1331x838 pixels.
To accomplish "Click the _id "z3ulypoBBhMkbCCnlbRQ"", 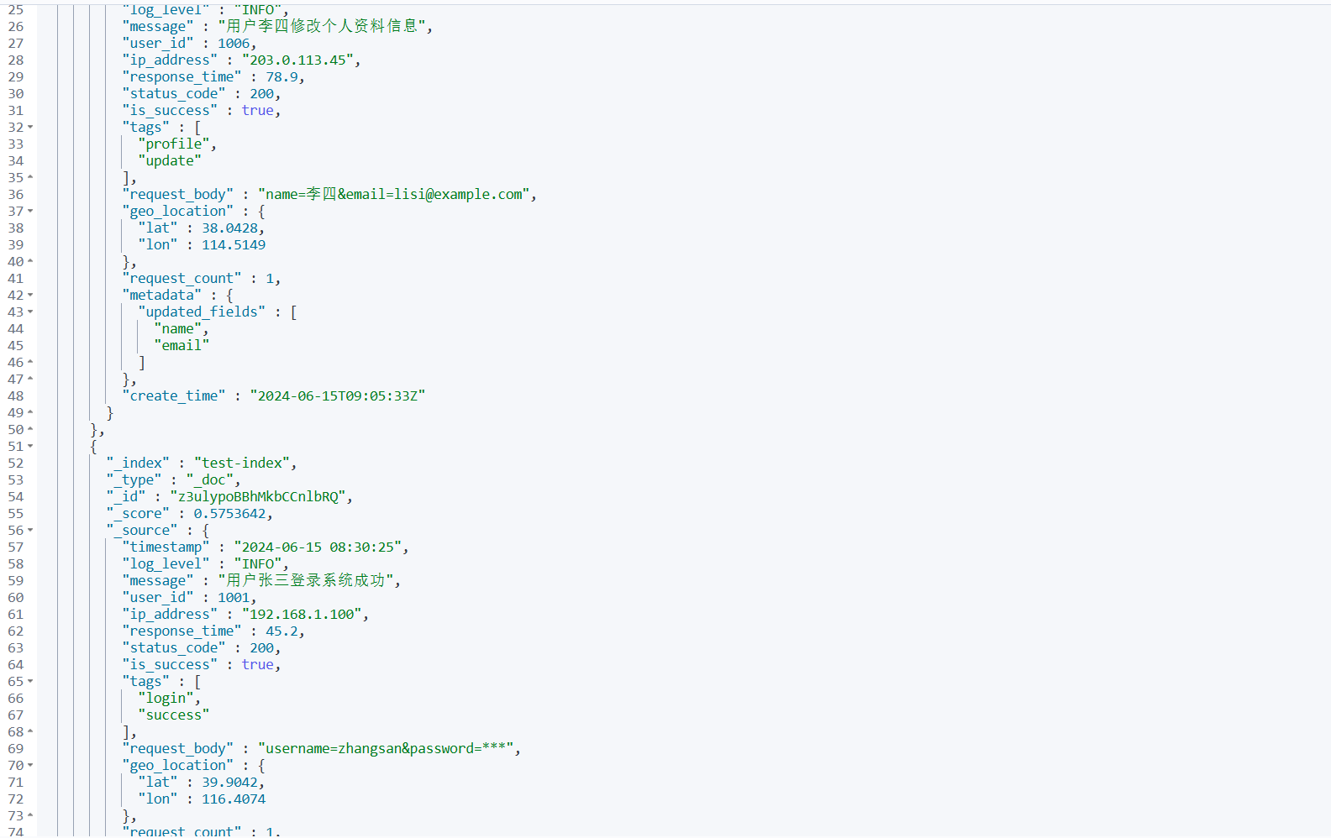I will (x=258, y=496).
